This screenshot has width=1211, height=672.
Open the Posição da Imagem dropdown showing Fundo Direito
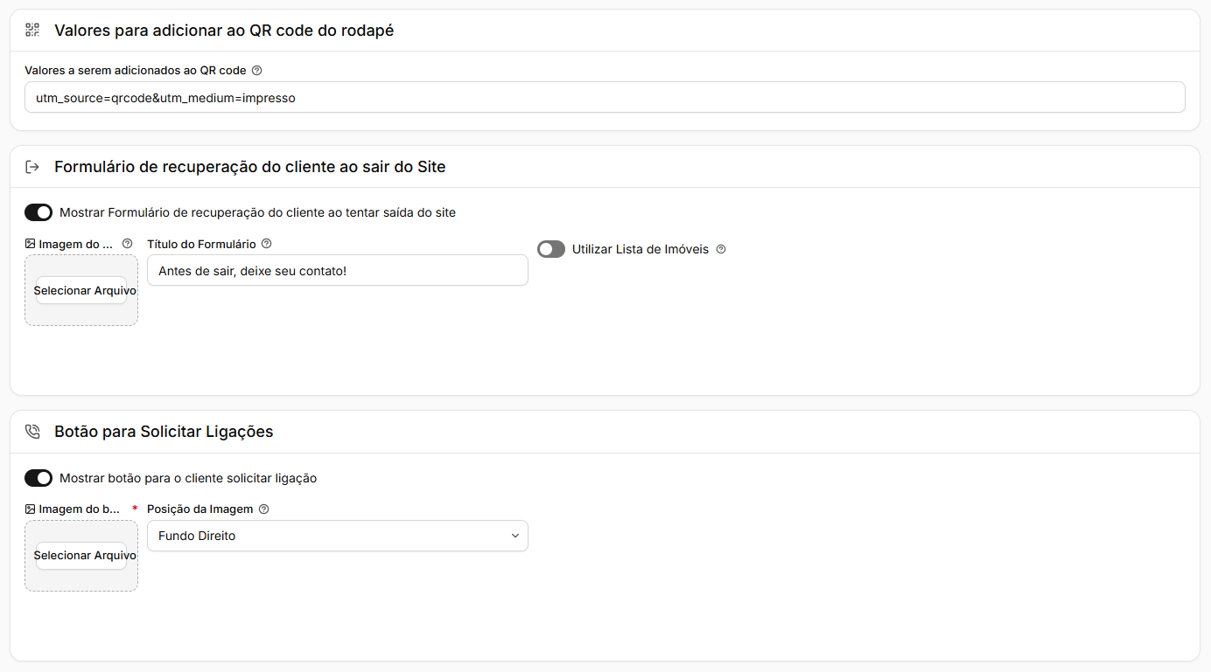coord(338,536)
